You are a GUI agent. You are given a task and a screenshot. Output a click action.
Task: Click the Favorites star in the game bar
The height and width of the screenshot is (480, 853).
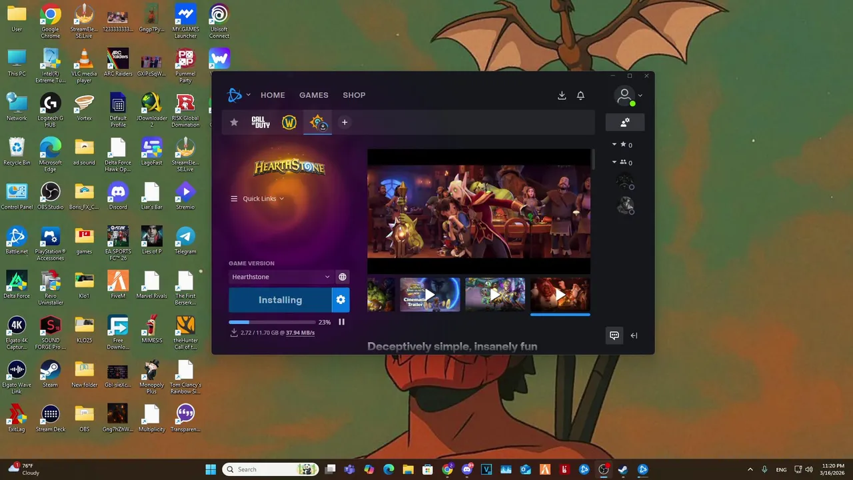tap(234, 123)
